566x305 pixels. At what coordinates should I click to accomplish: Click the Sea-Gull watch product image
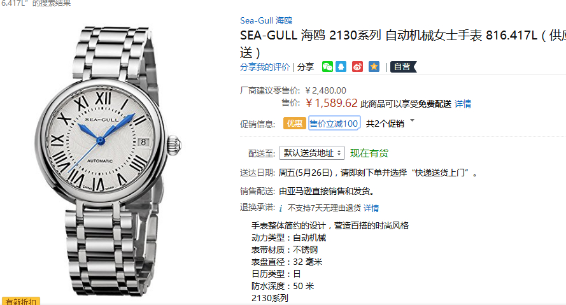(108, 160)
